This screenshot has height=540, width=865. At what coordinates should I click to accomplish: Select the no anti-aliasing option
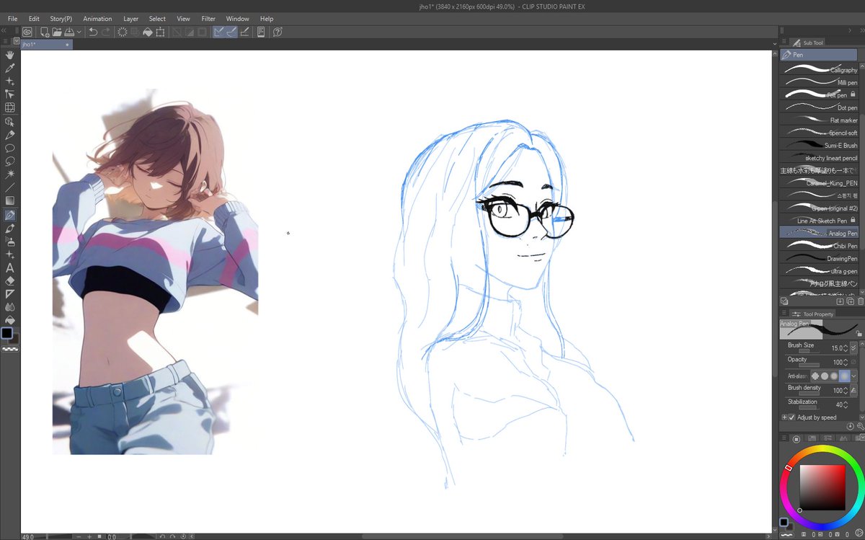click(815, 376)
